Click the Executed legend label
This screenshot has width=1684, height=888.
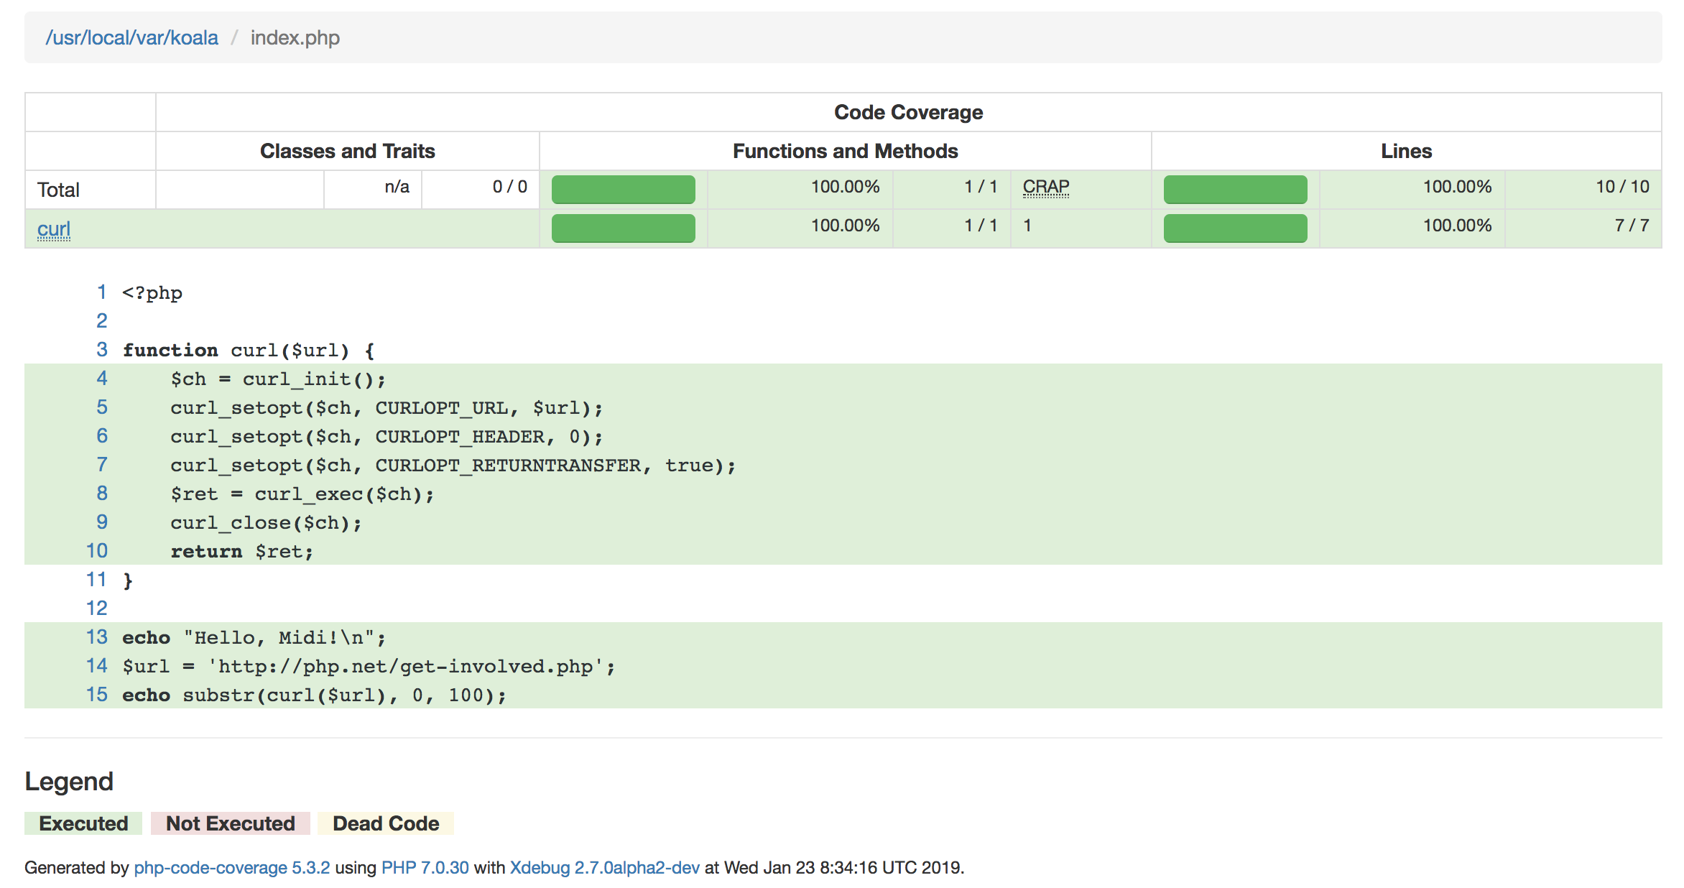point(83,823)
